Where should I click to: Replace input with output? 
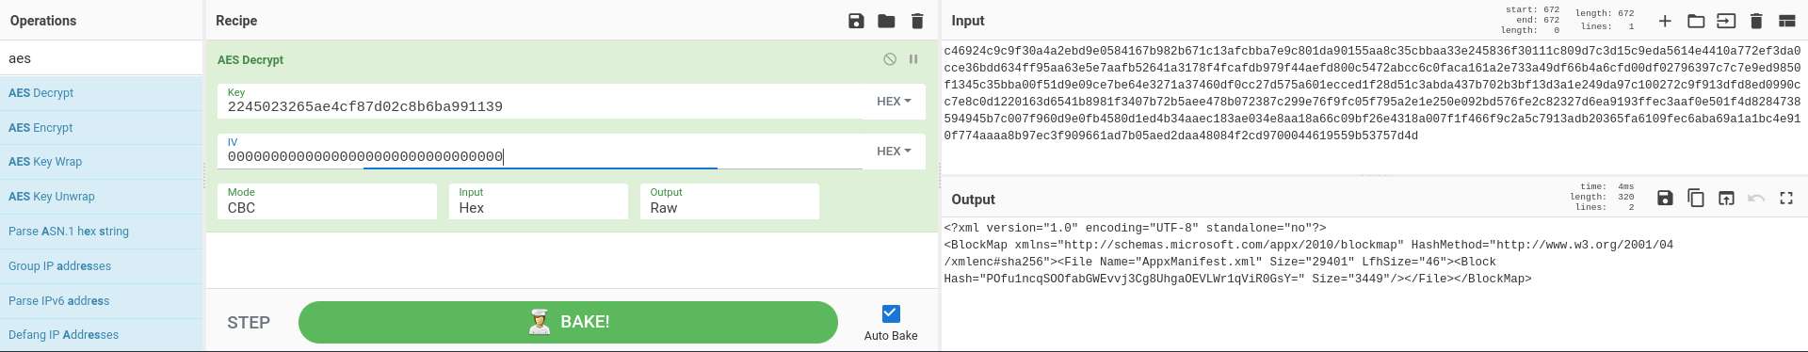point(1726,199)
